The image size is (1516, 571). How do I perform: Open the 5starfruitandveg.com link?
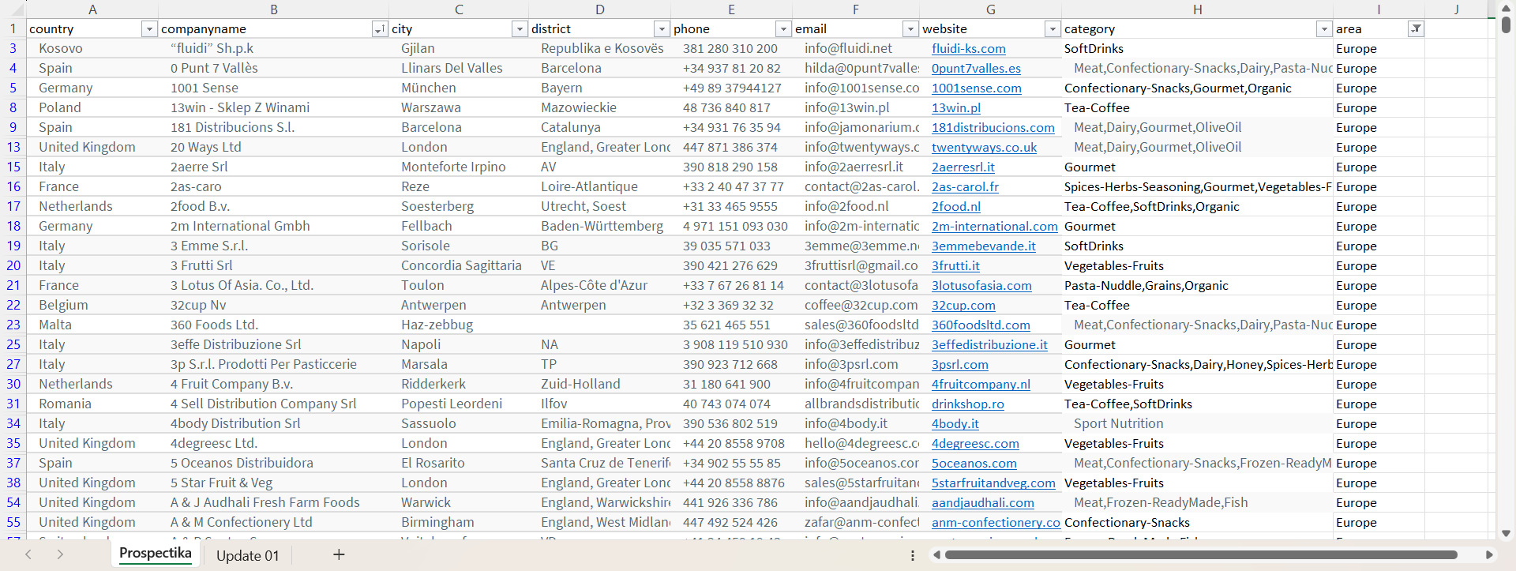pyautogui.click(x=993, y=483)
